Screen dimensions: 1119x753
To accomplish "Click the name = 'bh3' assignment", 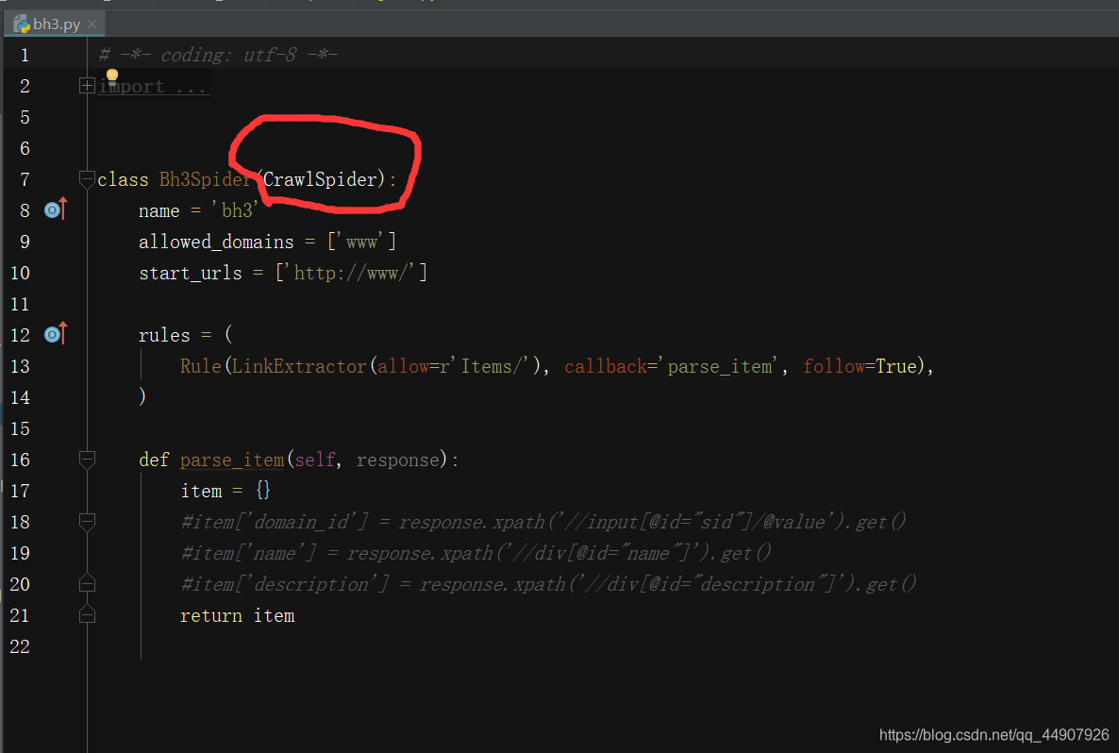I will (198, 211).
